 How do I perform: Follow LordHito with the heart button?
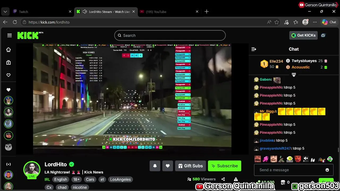click(x=168, y=166)
